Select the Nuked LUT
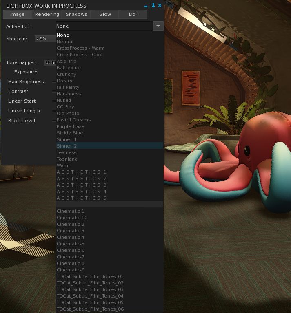Viewport: 291px width, 313px height. tap(109, 100)
